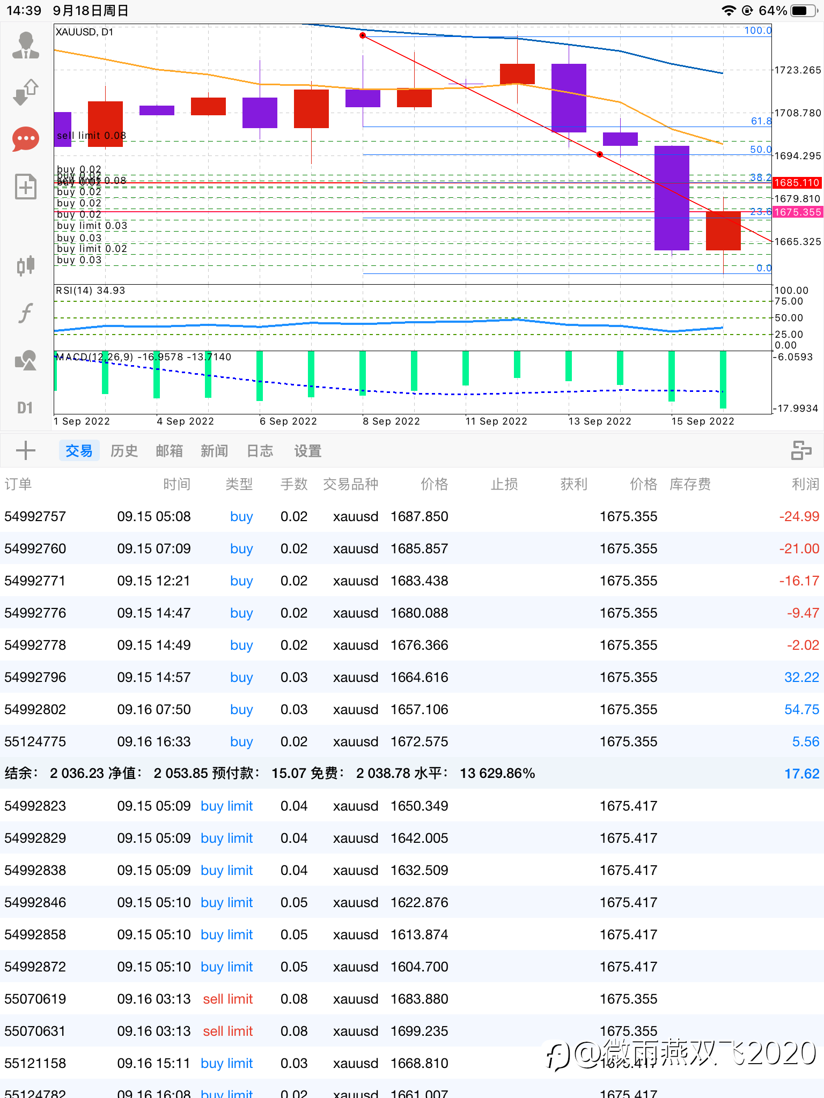Tap the trade arrows icon
This screenshot has width=824, height=1098.
(26, 92)
